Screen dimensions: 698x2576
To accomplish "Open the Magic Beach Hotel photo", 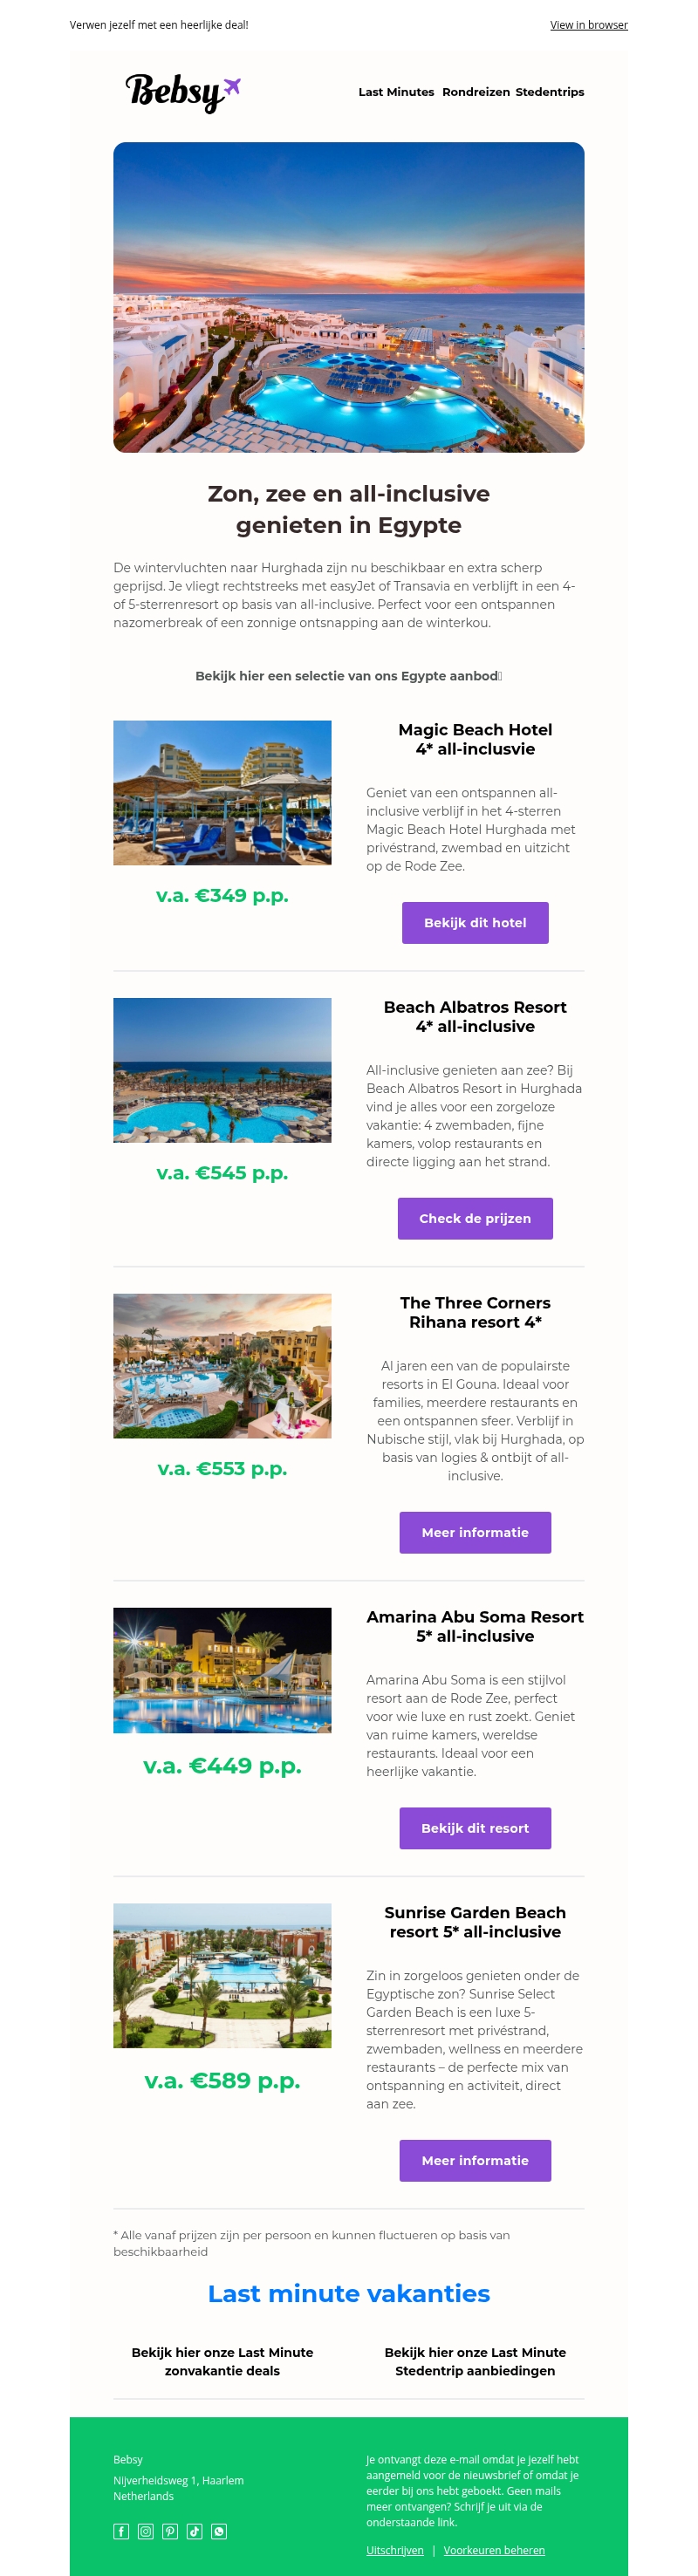I will coord(222,792).
